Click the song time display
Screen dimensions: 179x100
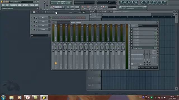pyautogui.click(x=62, y=2)
